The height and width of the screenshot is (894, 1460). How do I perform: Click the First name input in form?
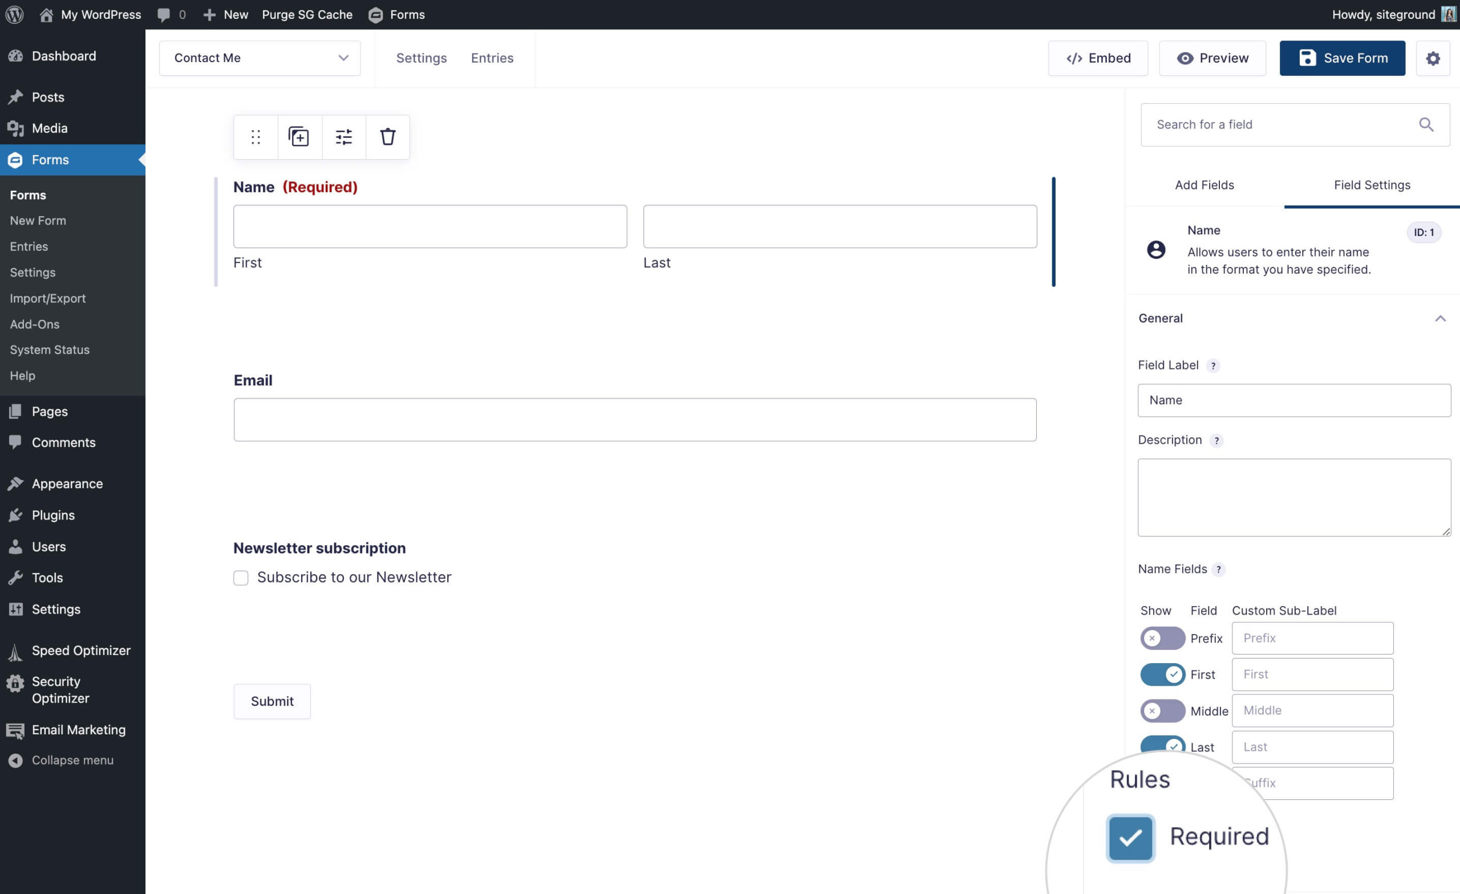[429, 226]
